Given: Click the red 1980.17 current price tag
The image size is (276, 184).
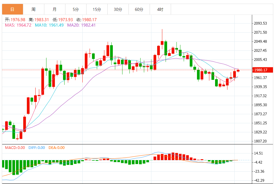Looking at the screenshot, I should [263, 70].
